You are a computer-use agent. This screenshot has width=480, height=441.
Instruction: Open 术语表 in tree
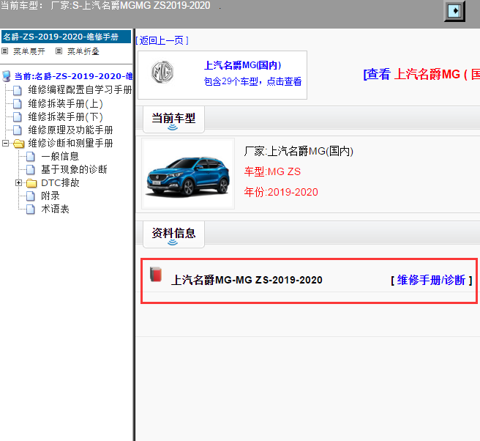[x=56, y=209]
